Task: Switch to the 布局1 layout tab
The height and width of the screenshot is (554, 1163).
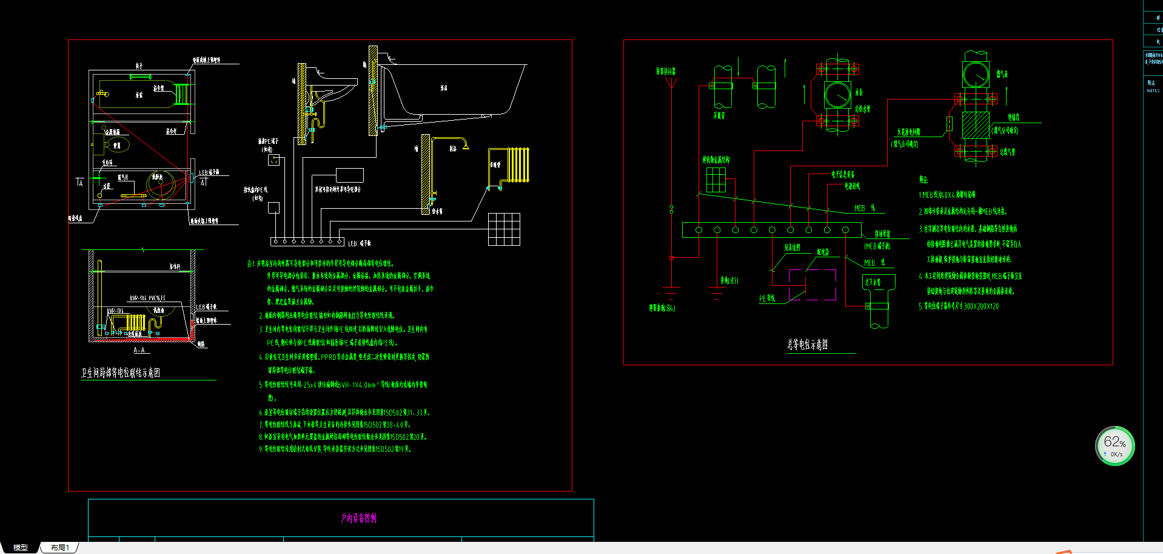Action: point(59,547)
